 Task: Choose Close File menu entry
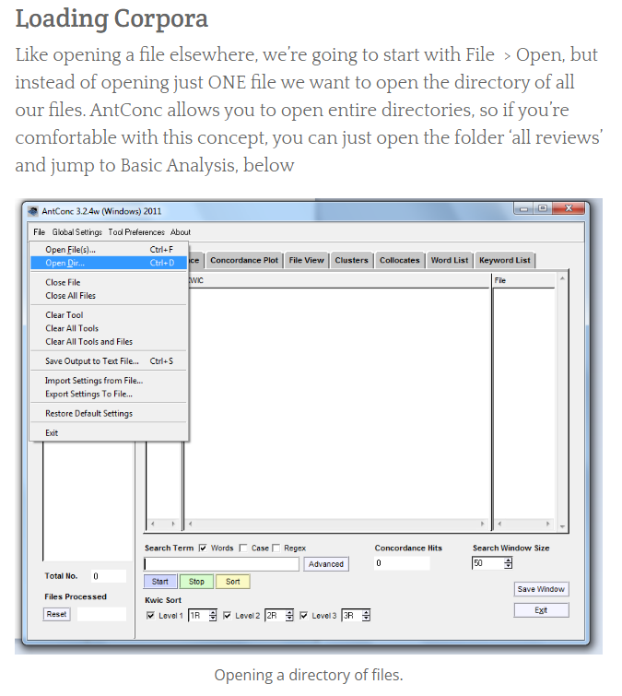109,282
